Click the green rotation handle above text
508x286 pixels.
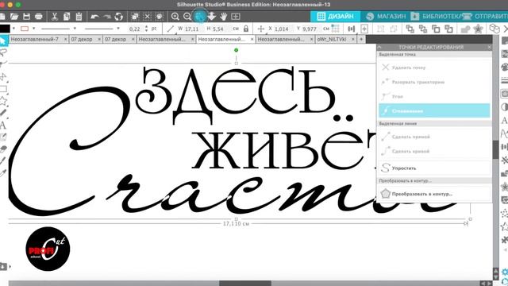tap(237, 50)
